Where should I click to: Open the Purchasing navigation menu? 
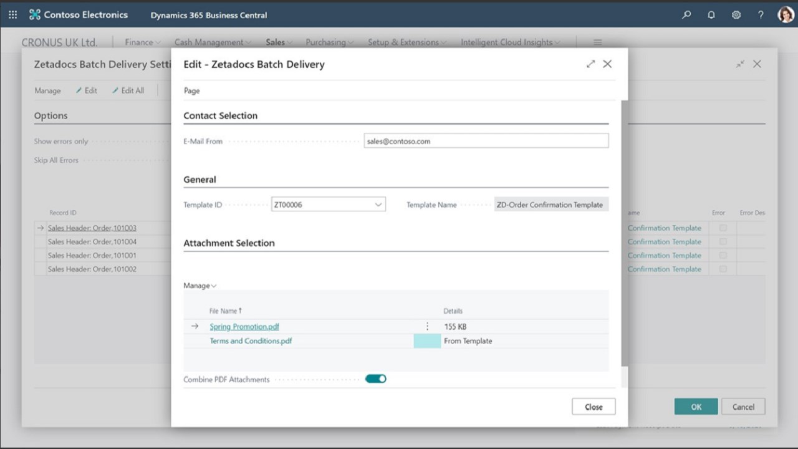coord(329,42)
